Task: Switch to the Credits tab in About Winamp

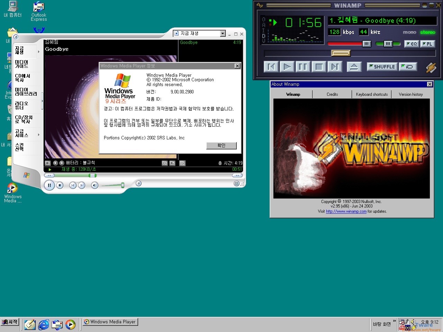Action: 332,94
